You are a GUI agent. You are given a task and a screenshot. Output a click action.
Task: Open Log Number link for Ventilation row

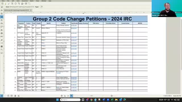tap(74, 85)
